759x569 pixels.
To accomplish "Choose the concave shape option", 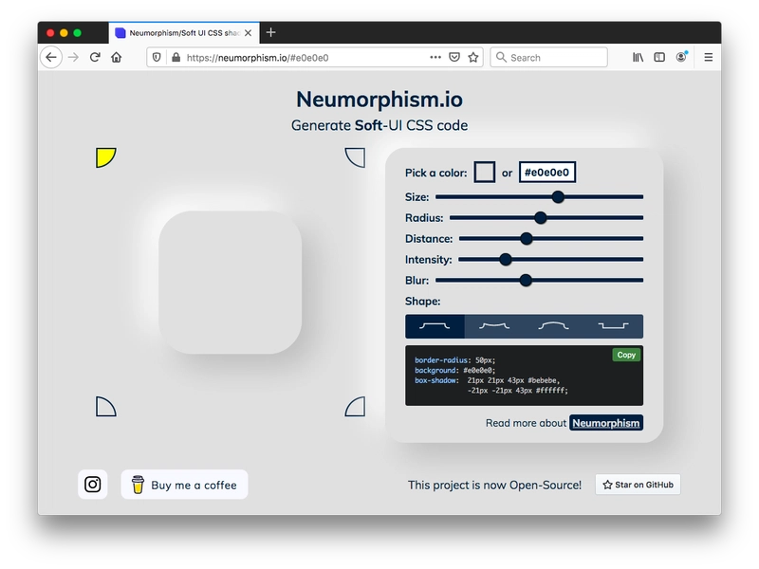I will 494,326.
